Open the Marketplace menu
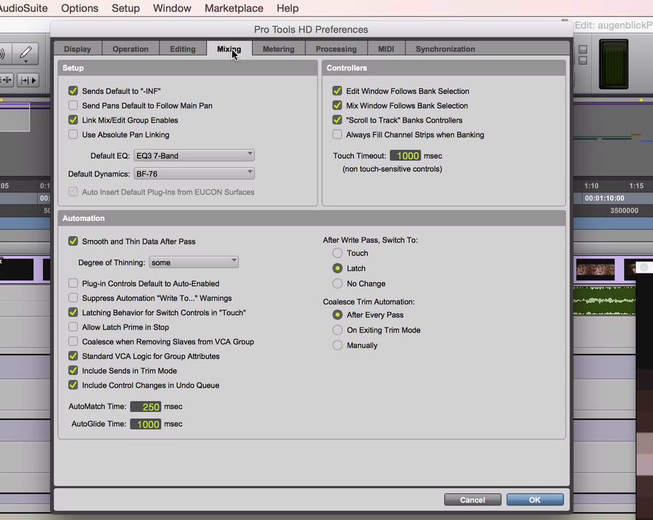 point(234,9)
